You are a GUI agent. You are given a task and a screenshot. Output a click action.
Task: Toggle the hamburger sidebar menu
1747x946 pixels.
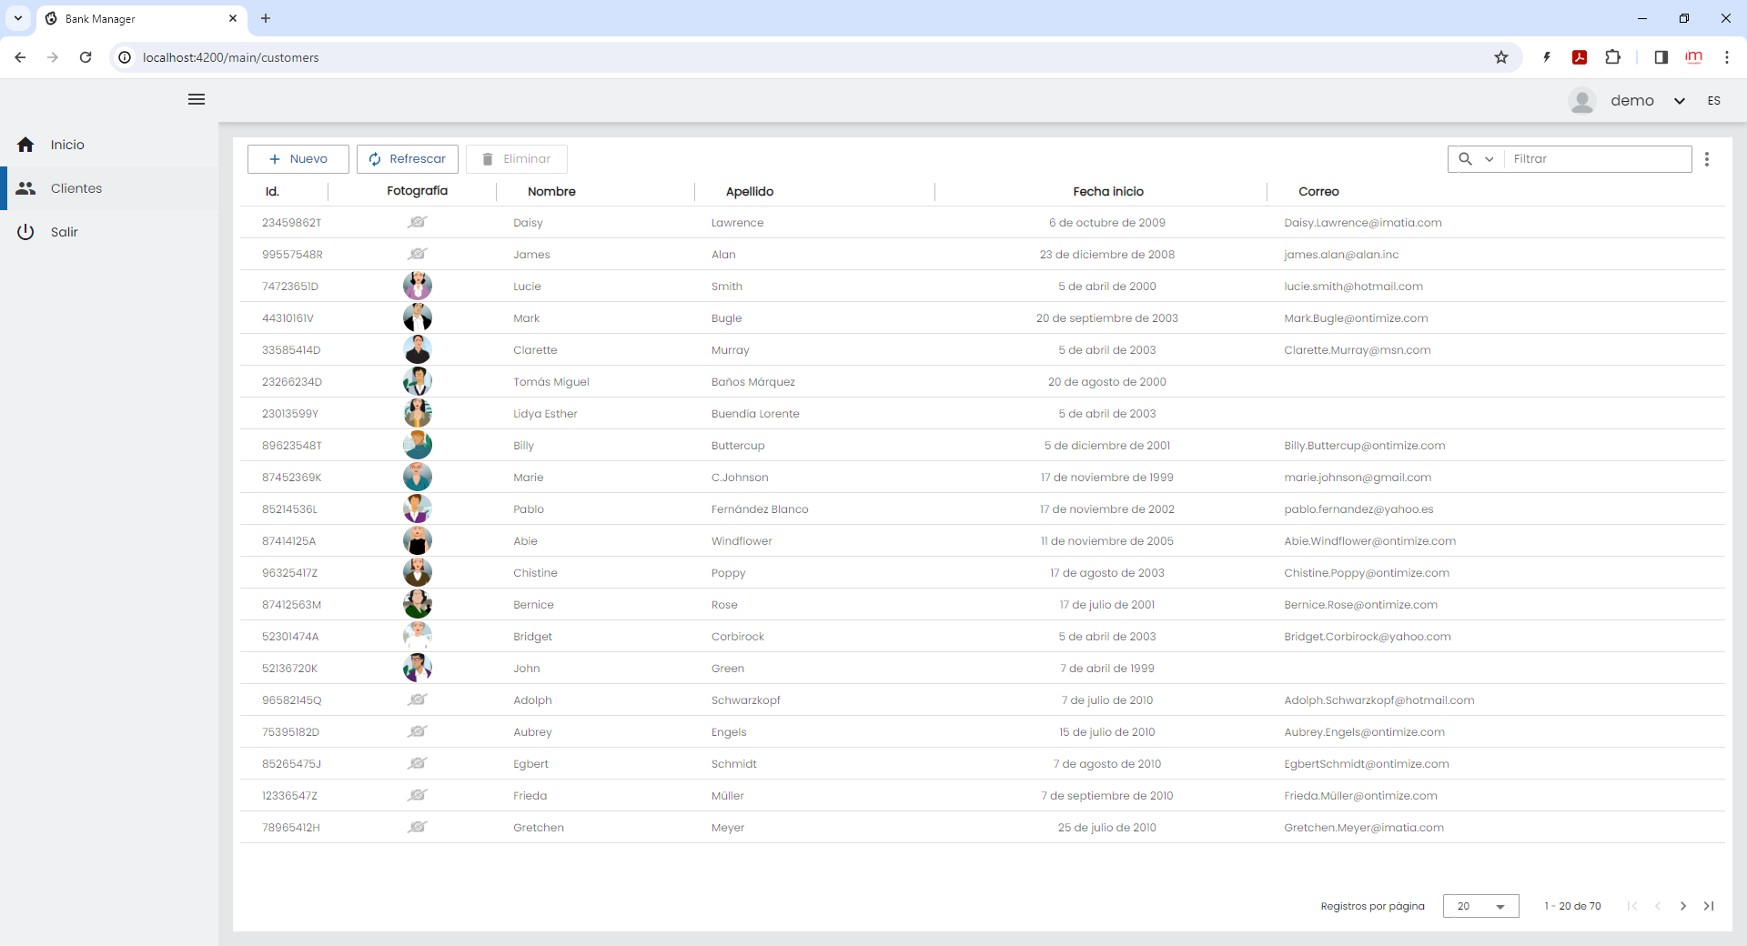[197, 99]
